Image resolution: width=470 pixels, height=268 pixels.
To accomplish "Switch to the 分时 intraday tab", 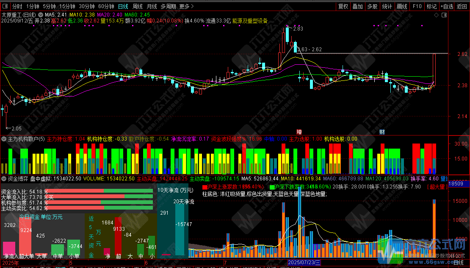I will click(x=17, y=6).
